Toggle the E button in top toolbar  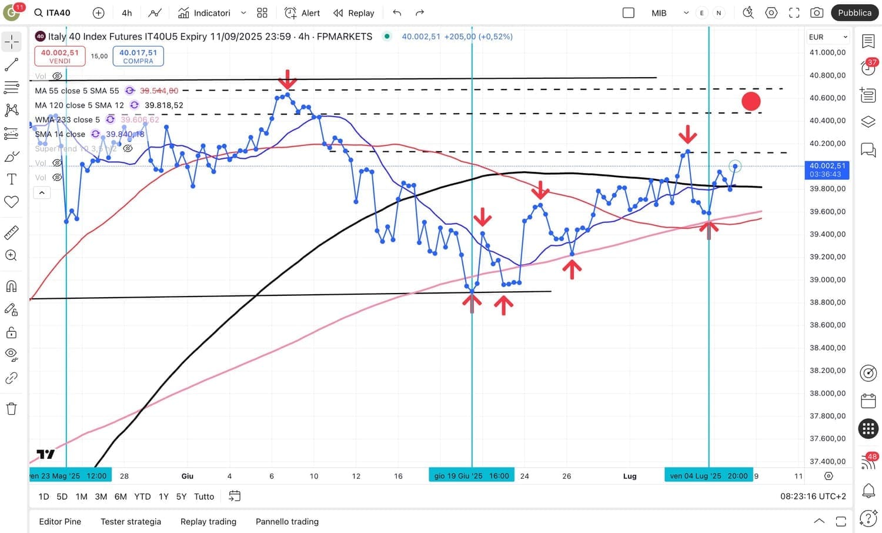(701, 13)
